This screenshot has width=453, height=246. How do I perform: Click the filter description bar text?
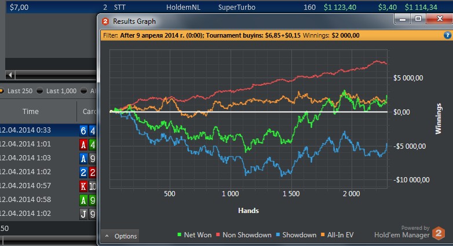231,35
